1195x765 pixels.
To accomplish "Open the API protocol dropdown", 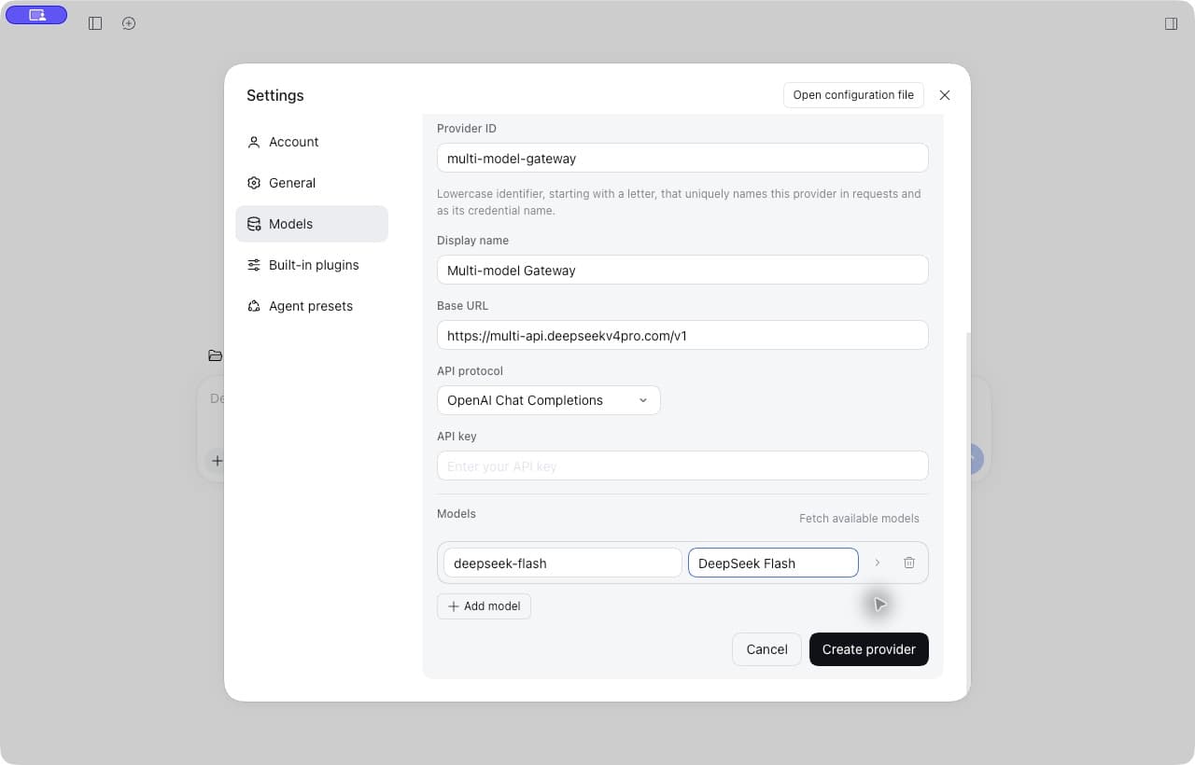I will 549,400.
